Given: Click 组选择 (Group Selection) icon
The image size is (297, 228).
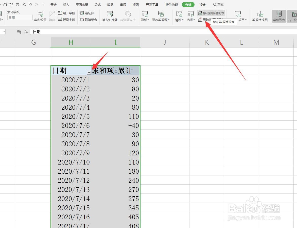Looking at the screenshot, I should coord(82,13).
